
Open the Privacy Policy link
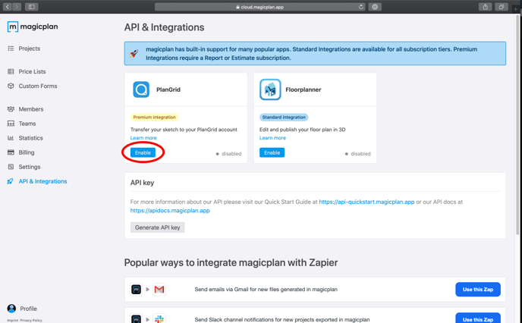pyautogui.click(x=31, y=320)
